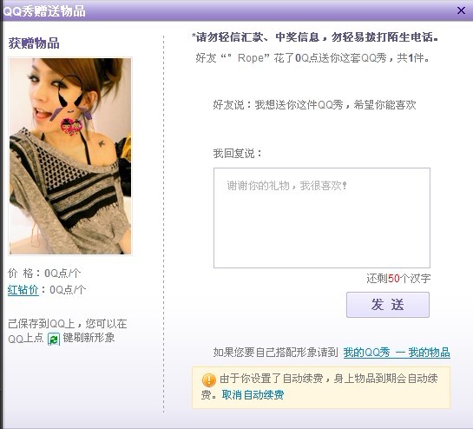Click 取消自动续费 to cancel auto-renewal
Image resolution: width=473 pixels, height=429 pixels.
pyautogui.click(x=253, y=395)
